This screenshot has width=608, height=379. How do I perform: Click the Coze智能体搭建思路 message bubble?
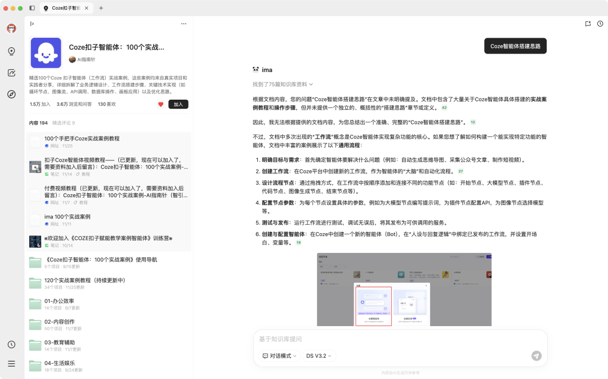(515, 46)
